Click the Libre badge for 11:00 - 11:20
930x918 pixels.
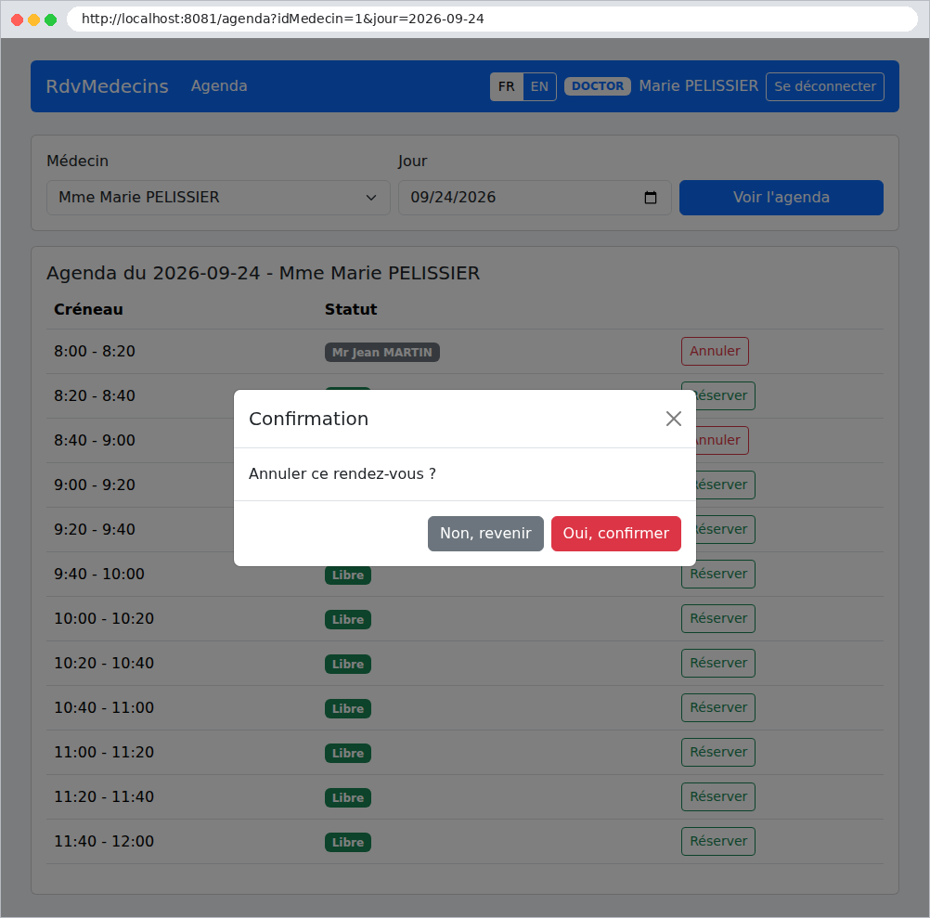point(347,753)
